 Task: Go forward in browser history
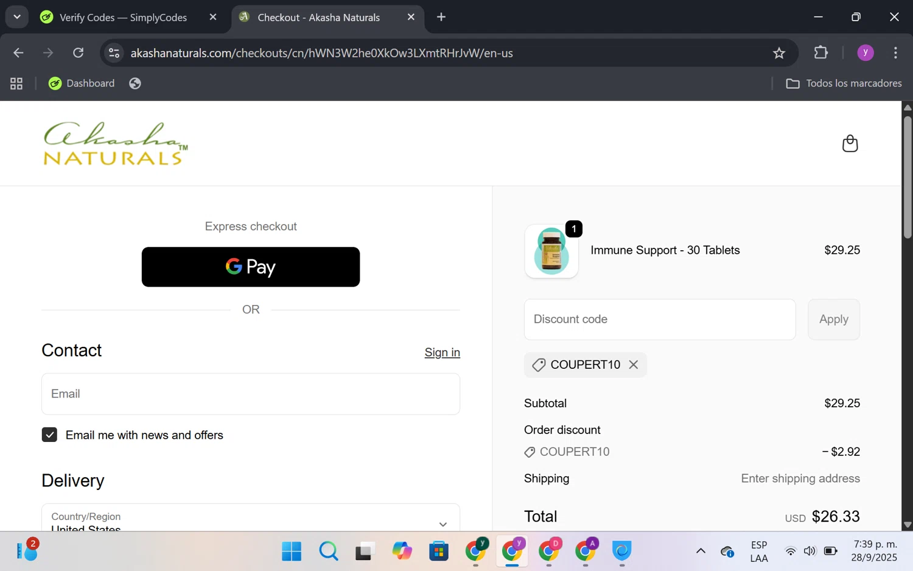[48, 53]
